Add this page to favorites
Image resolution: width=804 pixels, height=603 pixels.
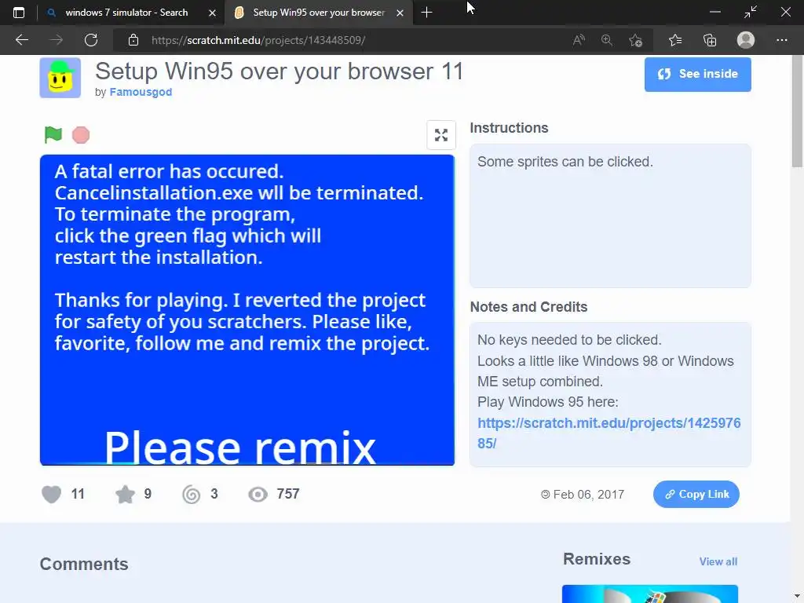point(635,40)
